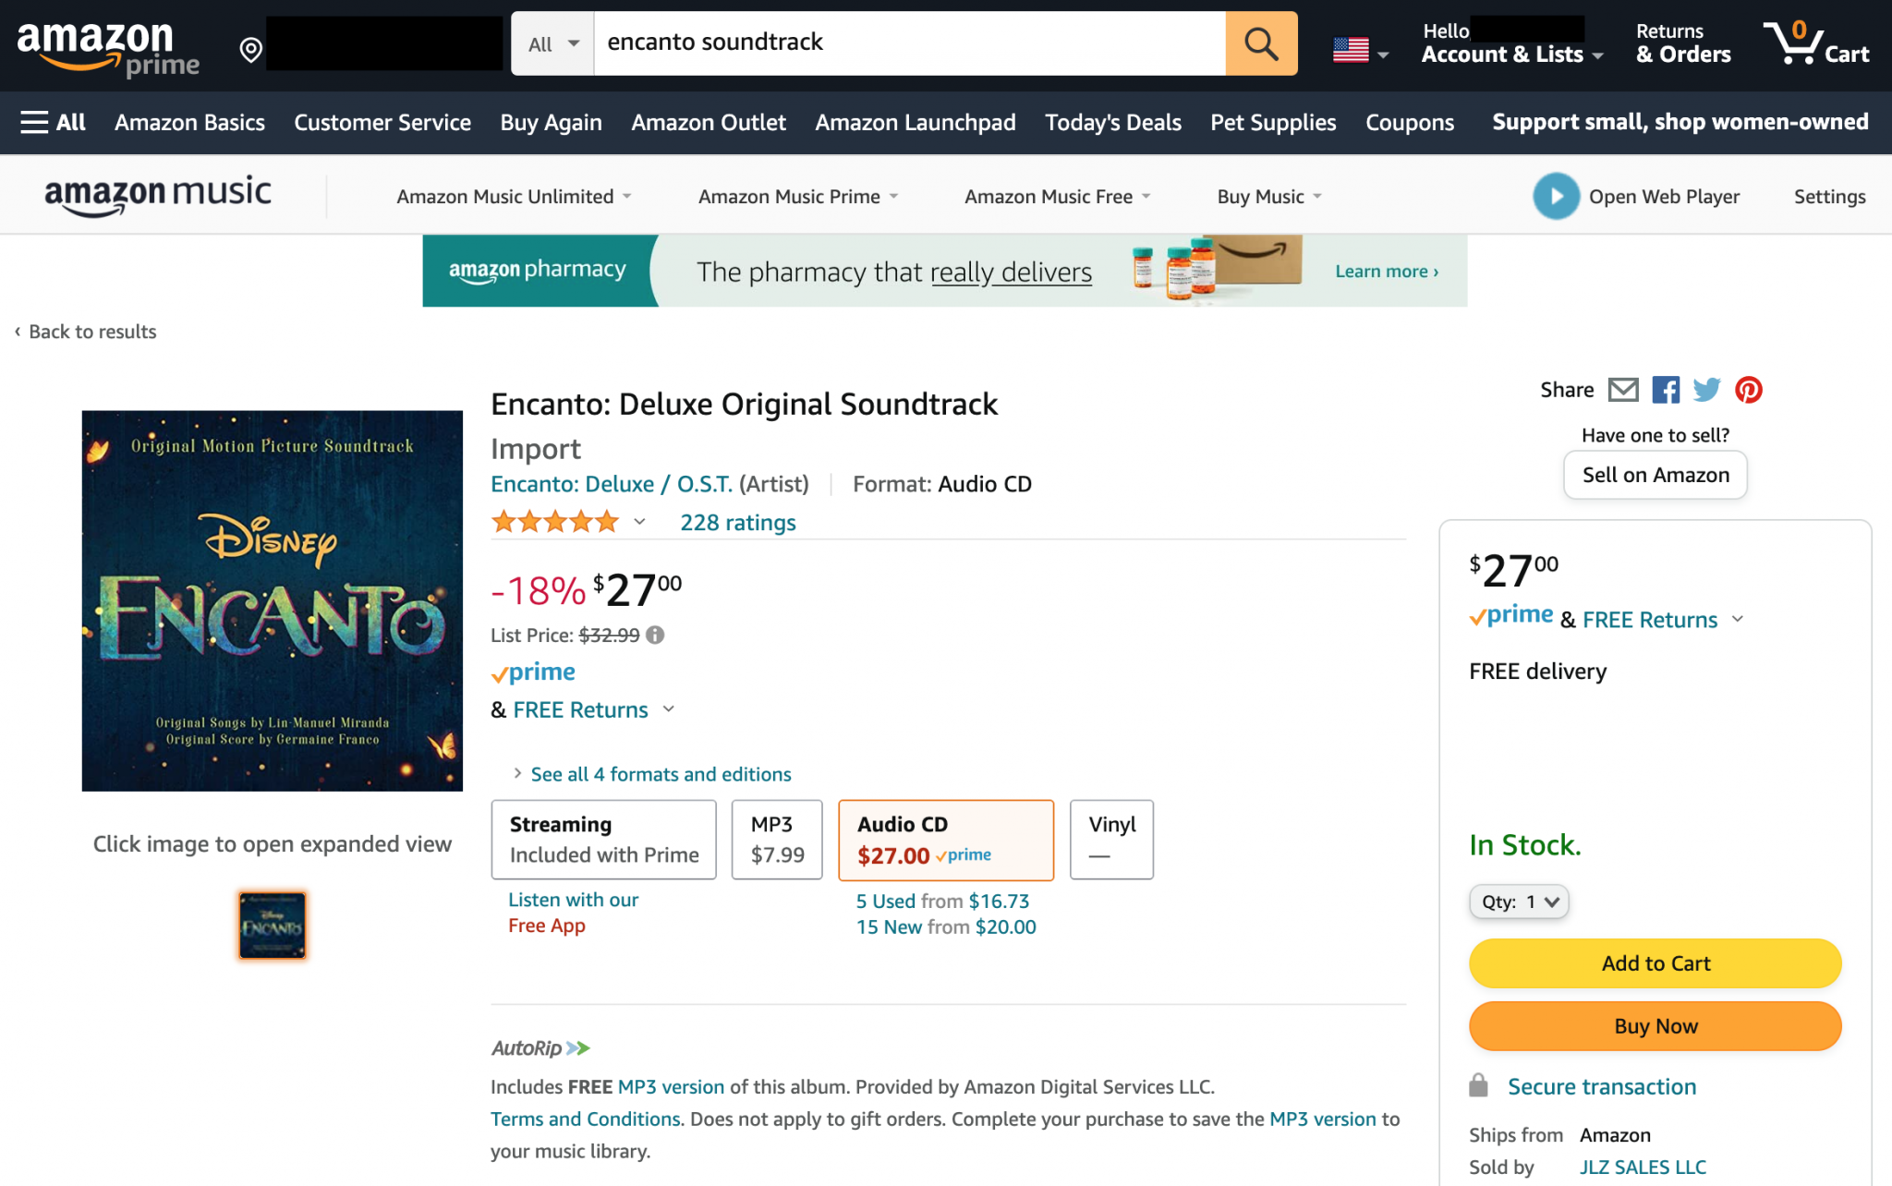Click the delivery location pin icon
The height and width of the screenshot is (1186, 1892).
point(250,49)
